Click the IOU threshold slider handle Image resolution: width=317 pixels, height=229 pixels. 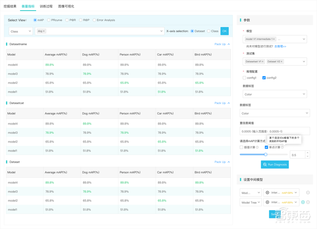[266, 155]
